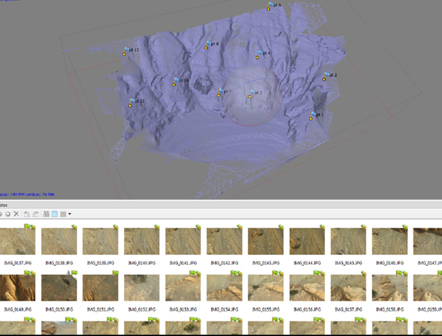Click the binoculars icon in Photos toolbar

(x=46, y=214)
